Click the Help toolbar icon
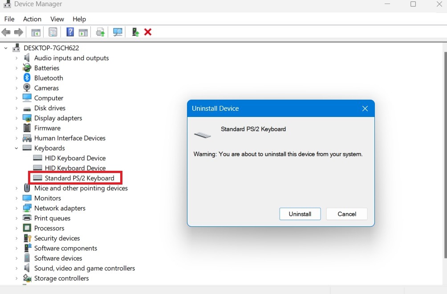This screenshot has height=294, width=447. click(70, 32)
